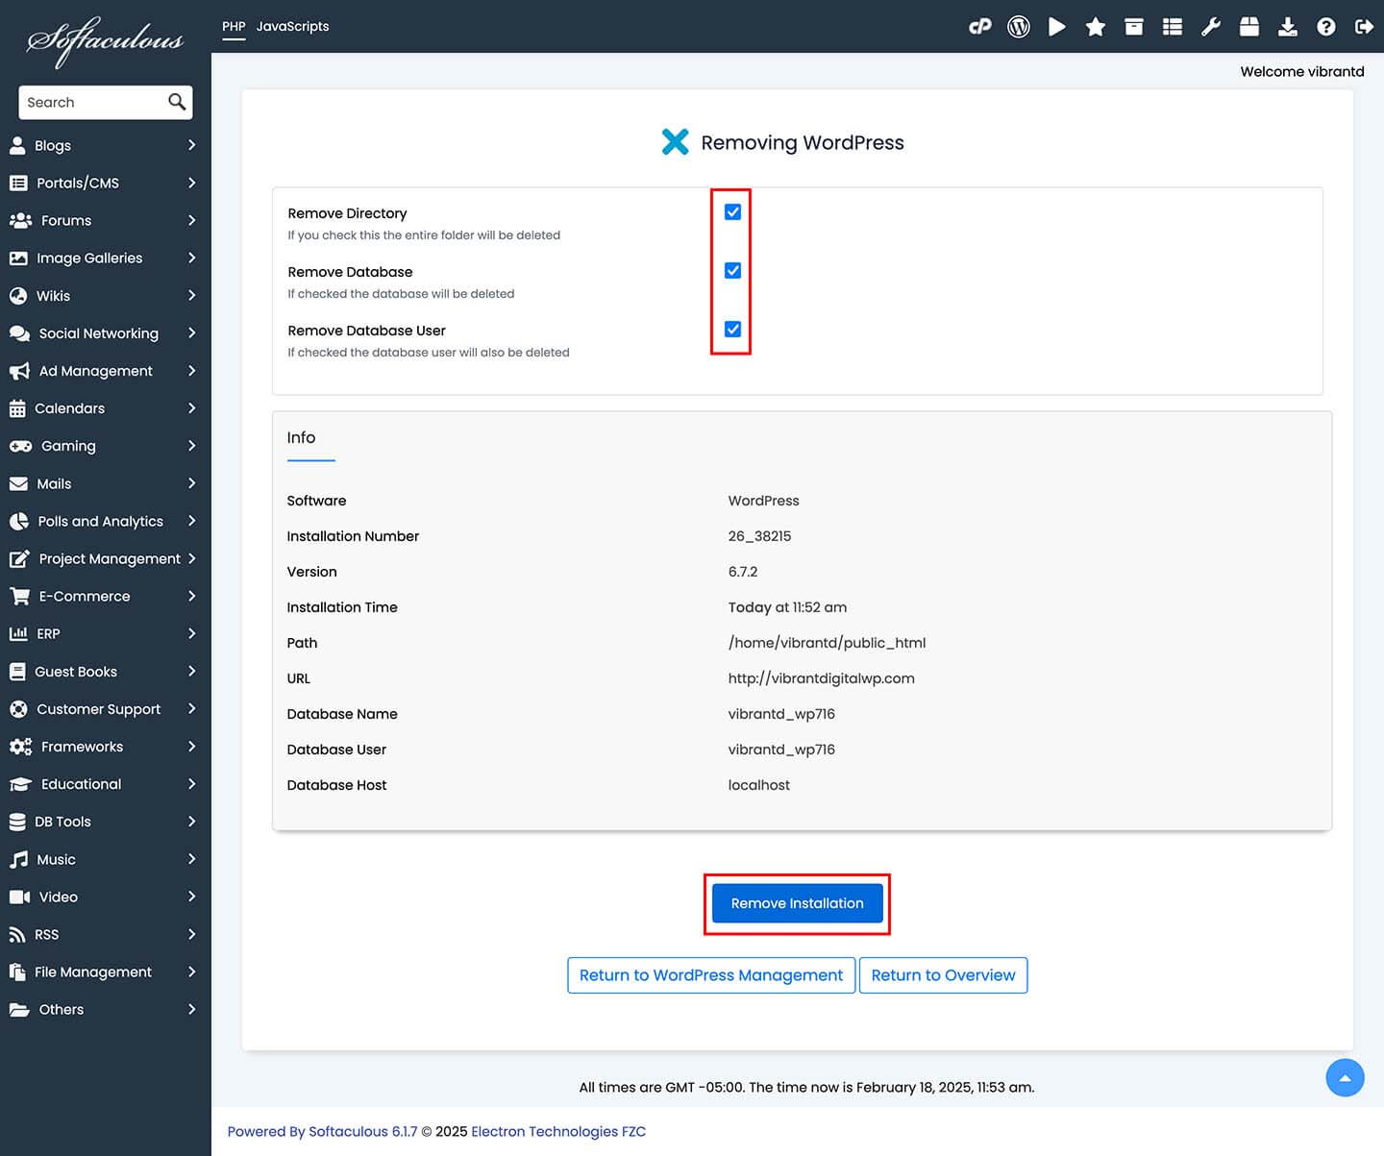The width and height of the screenshot is (1384, 1156).
Task: Click the Educational graduation cap icon
Action: pos(20,784)
